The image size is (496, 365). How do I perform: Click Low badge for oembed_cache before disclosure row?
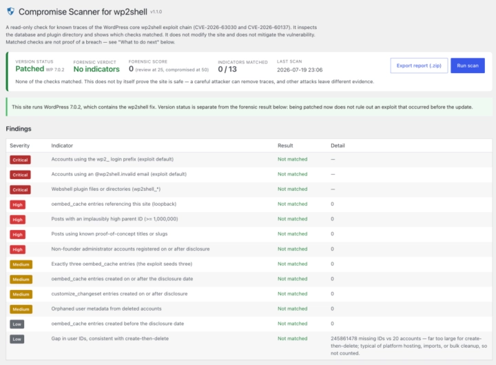pos(17,324)
